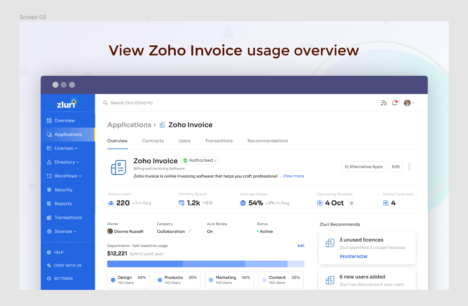Expand the user profile chevron
Image resolution: width=468 pixels, height=306 pixels.
coord(413,103)
